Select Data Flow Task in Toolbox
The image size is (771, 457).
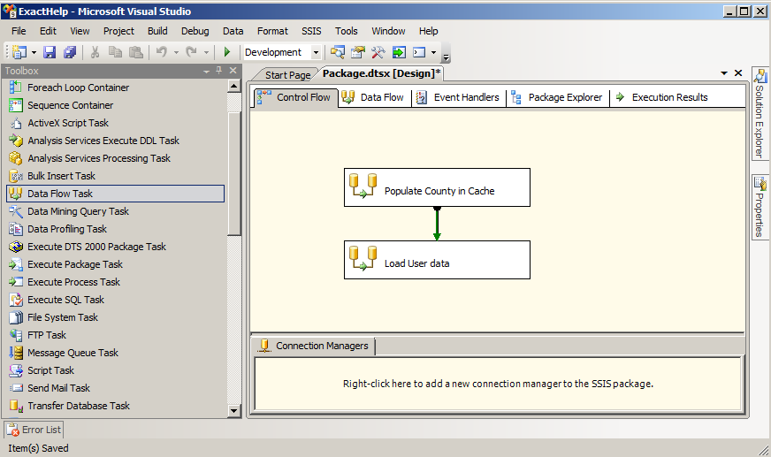116,194
